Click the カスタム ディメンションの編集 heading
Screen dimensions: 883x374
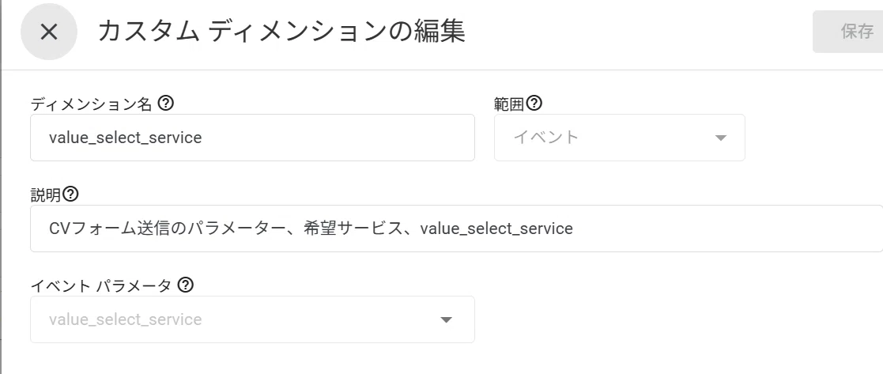tap(281, 31)
